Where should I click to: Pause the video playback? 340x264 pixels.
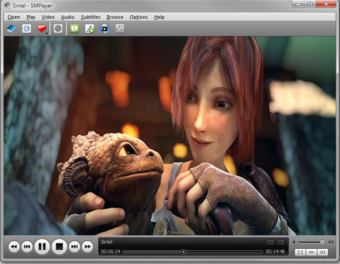(42, 246)
